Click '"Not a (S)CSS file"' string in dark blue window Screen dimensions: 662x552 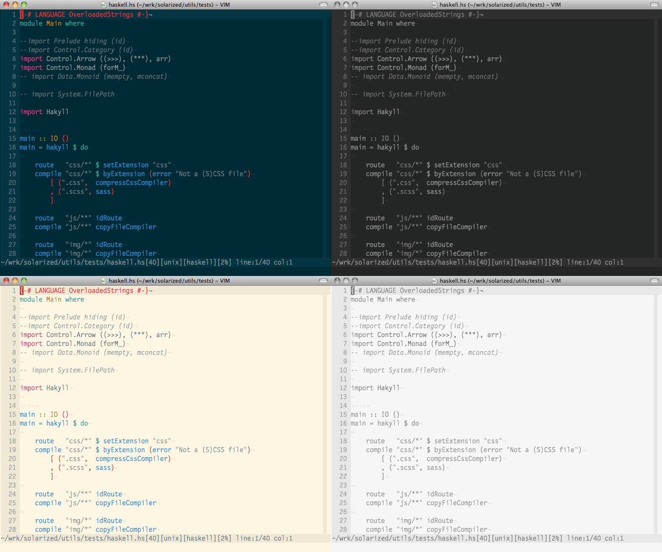click(x=211, y=174)
